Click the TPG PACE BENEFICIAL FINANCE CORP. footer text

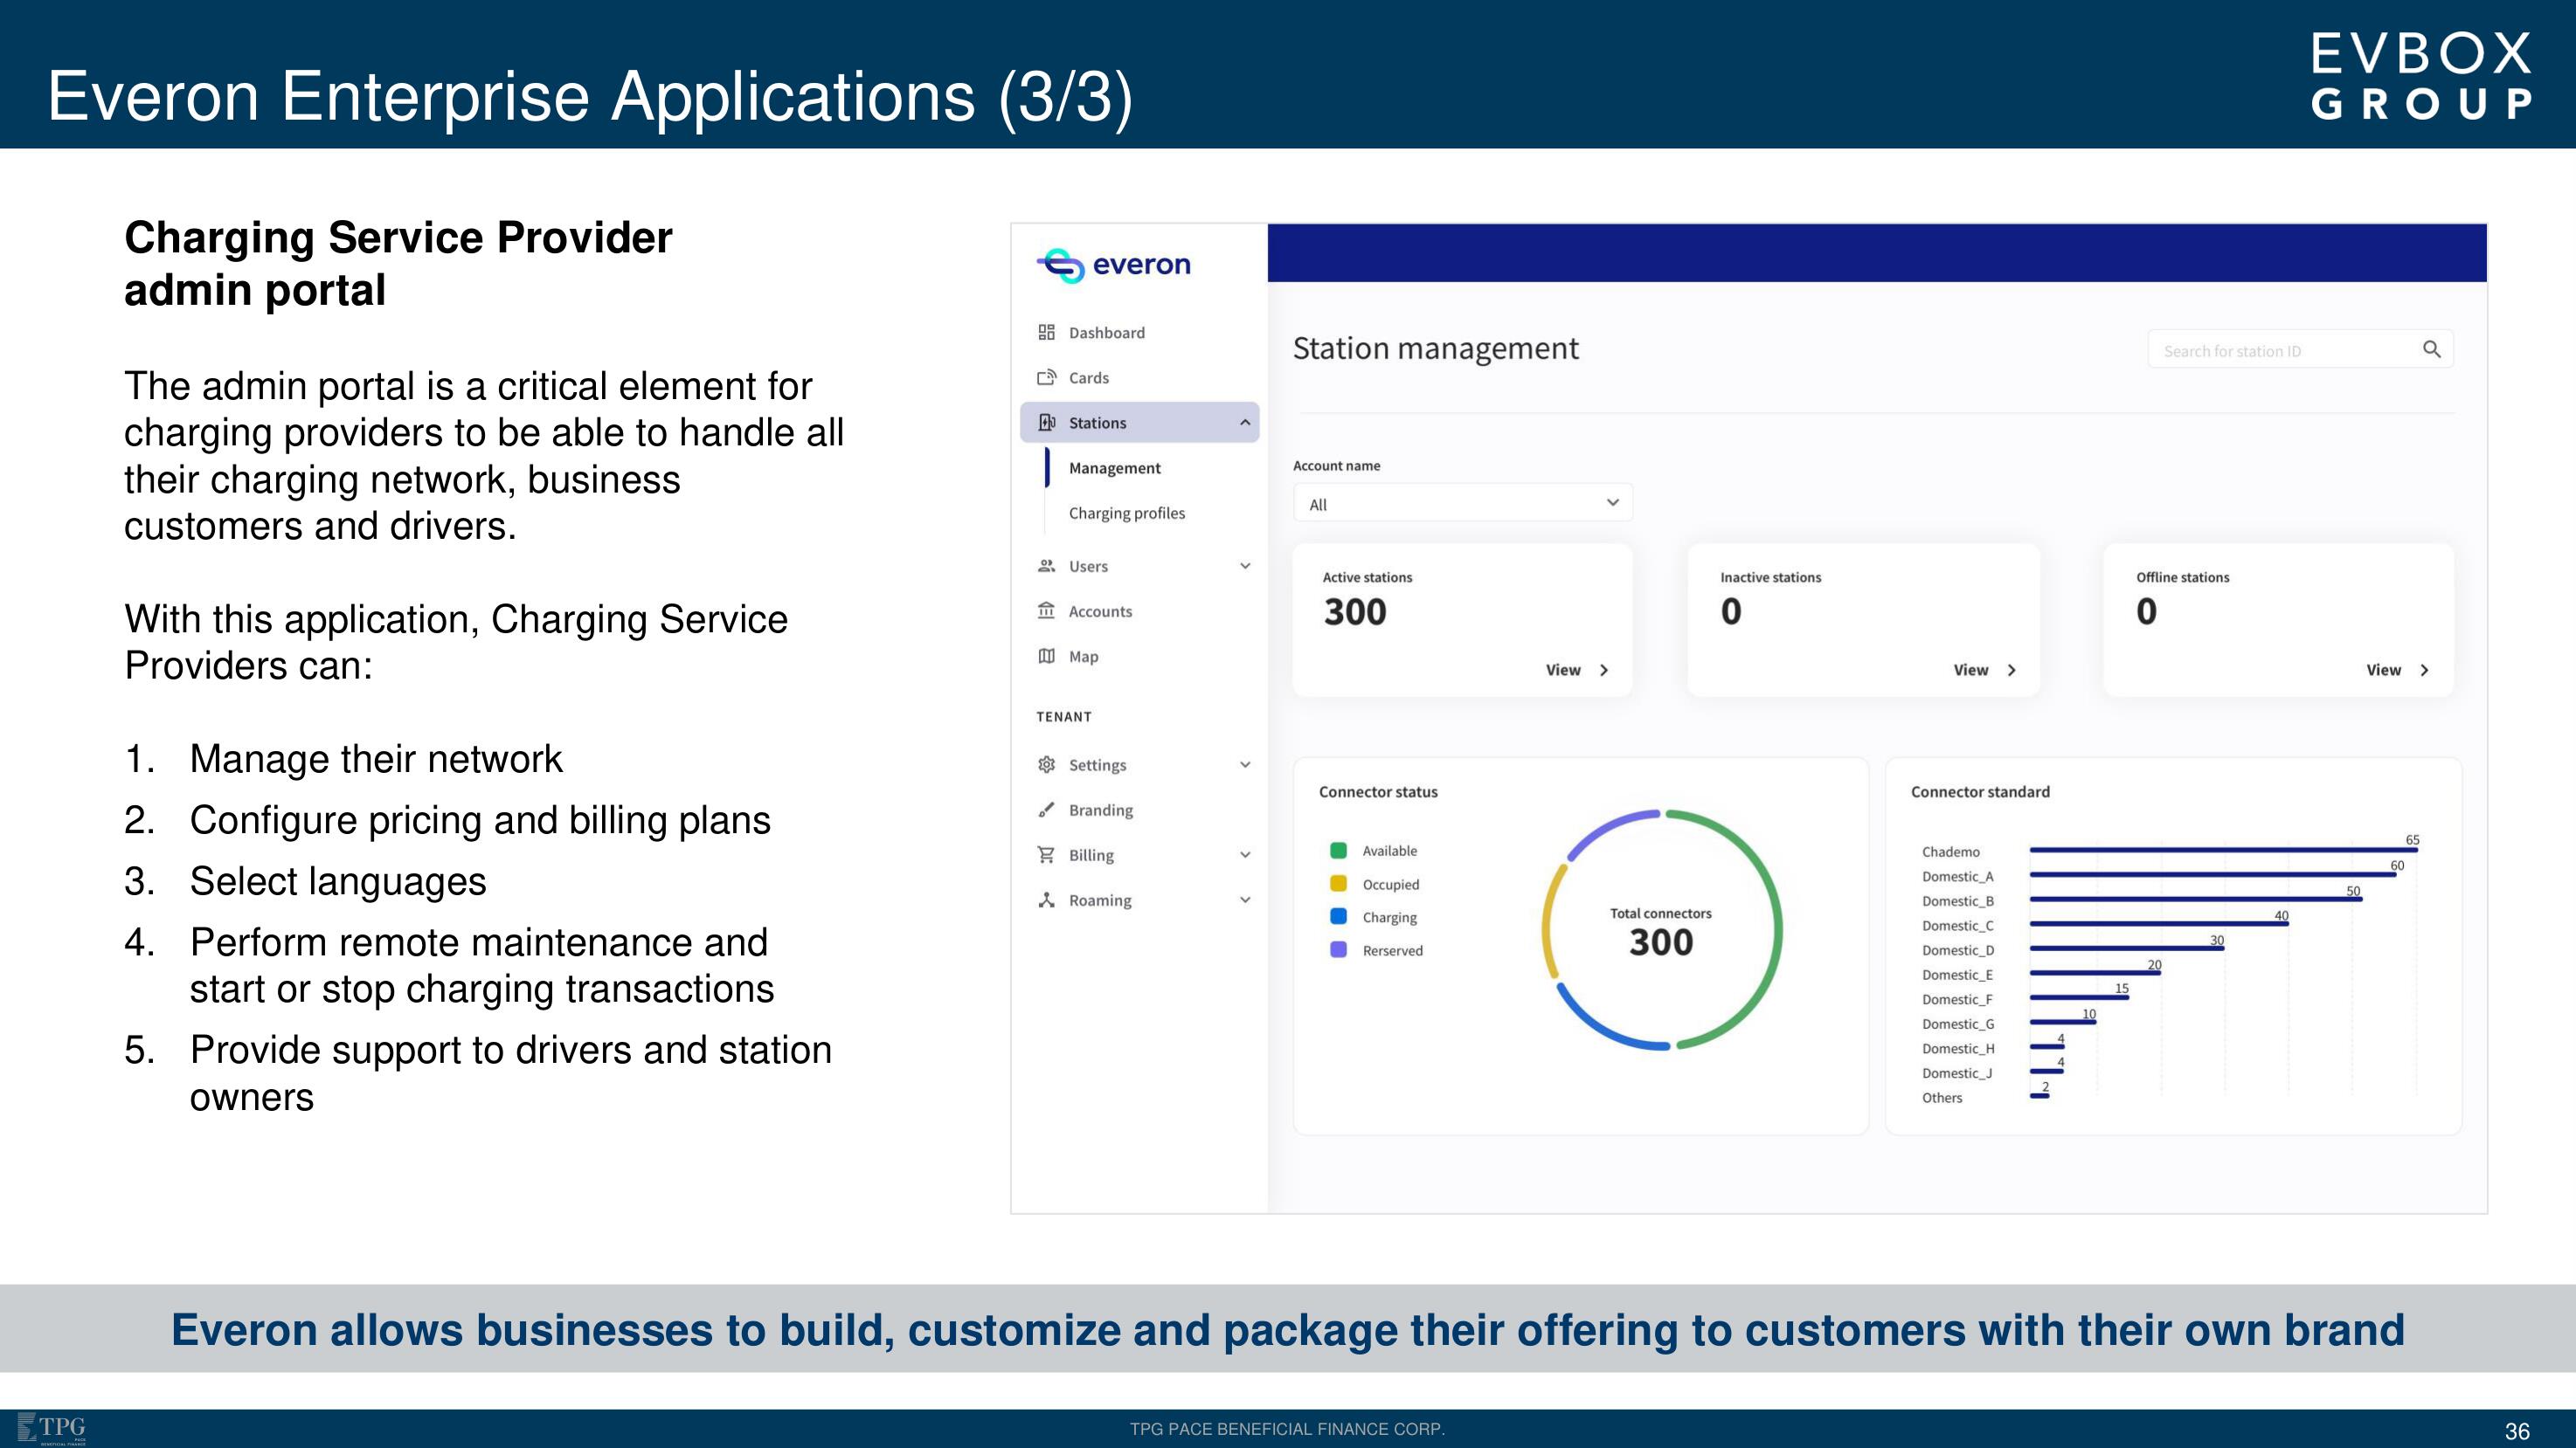click(x=1287, y=1429)
